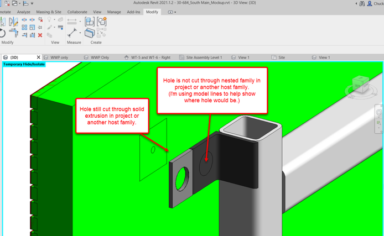Open the Full Navigation Wheel on navigation bar
Screen dimensions: 384x236
tap(379, 112)
